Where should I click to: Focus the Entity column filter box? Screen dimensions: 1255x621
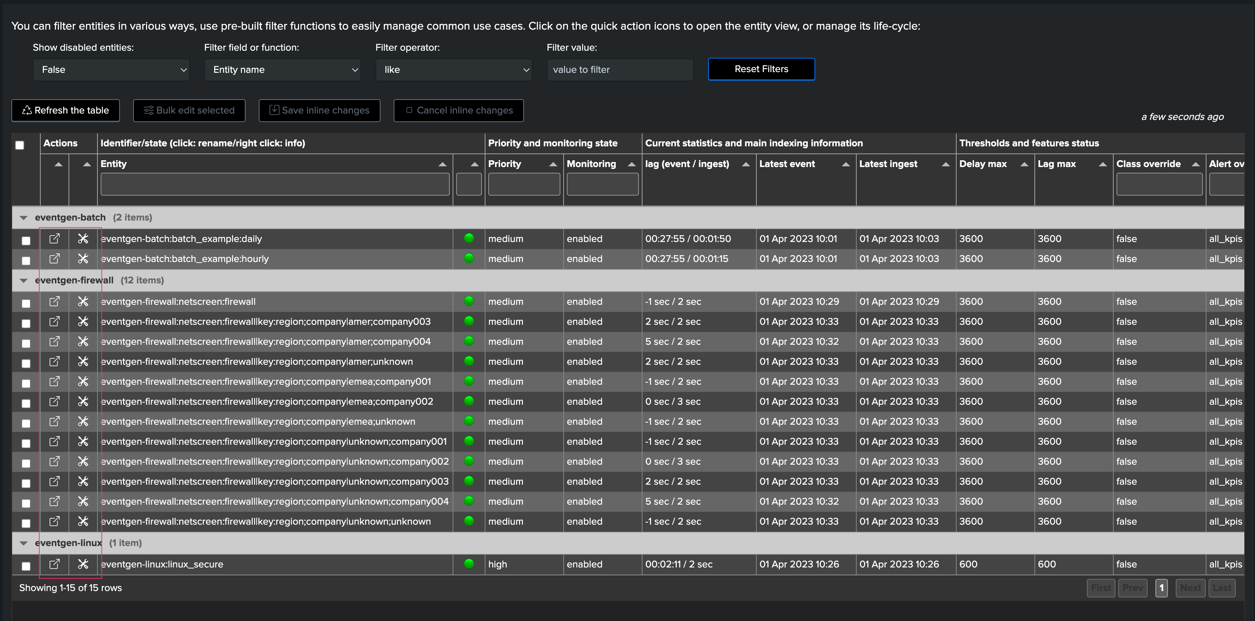tap(275, 184)
